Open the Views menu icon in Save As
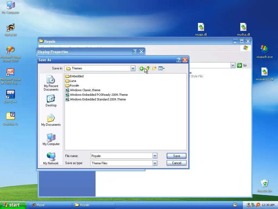Screen dimensions: 278x209 click(x=161, y=68)
